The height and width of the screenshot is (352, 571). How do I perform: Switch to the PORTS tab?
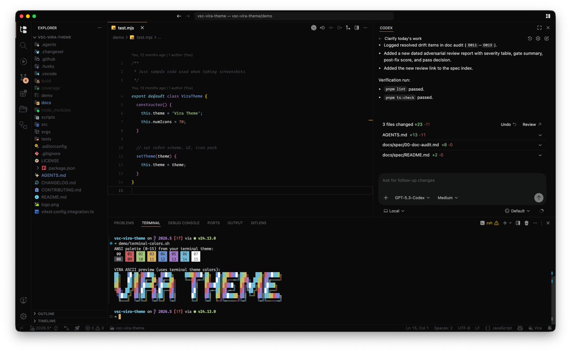coord(214,223)
